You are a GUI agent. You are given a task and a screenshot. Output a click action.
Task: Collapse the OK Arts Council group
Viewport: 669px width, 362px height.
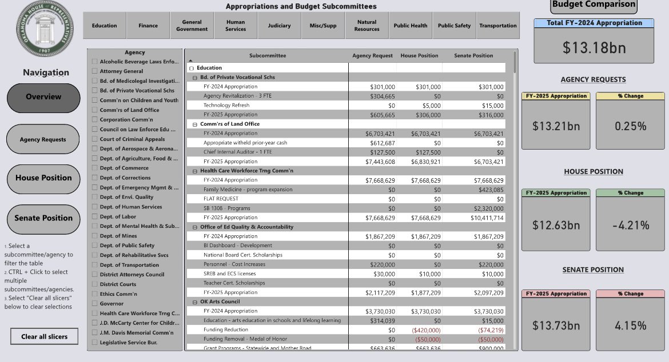194,302
